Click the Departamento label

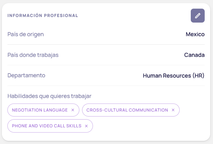coord(26,76)
